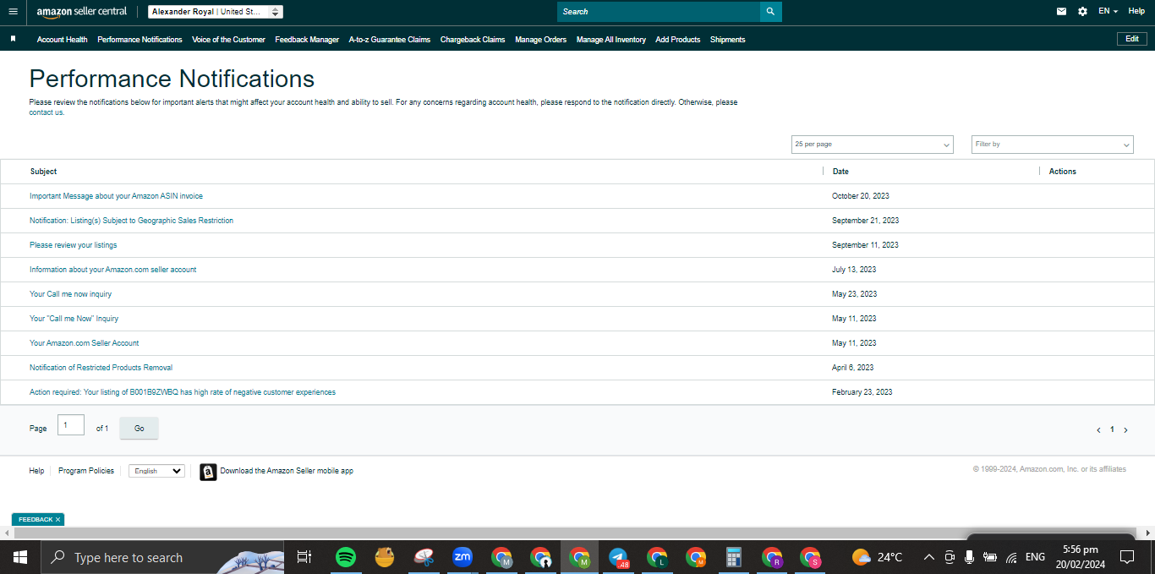Click the weather 24°C widget
This screenshot has height=574, width=1155.
(877, 557)
